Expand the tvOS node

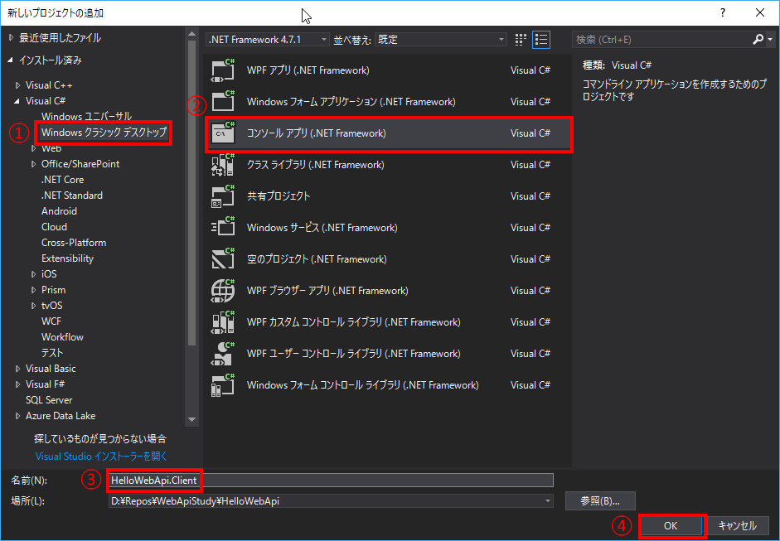coord(34,306)
